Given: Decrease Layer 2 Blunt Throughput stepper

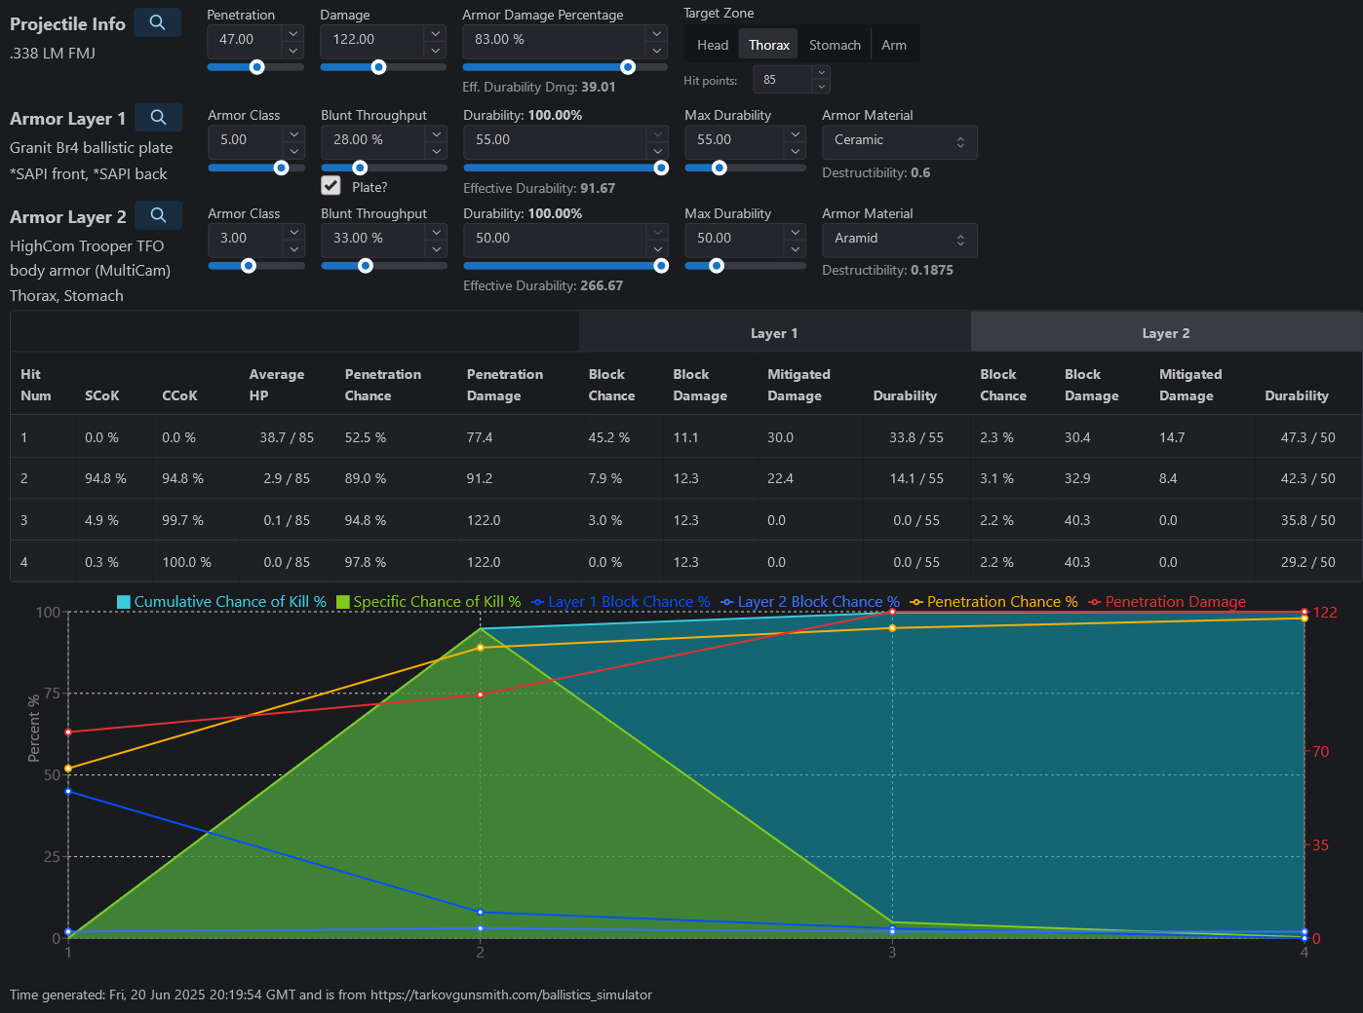Looking at the screenshot, I should 437,249.
